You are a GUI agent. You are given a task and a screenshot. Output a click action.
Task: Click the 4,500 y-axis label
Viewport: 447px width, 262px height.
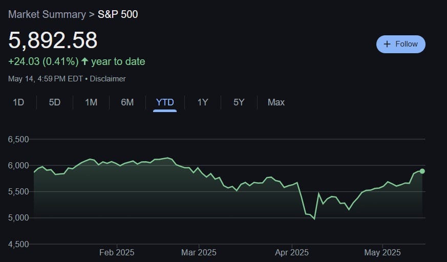[18, 244]
